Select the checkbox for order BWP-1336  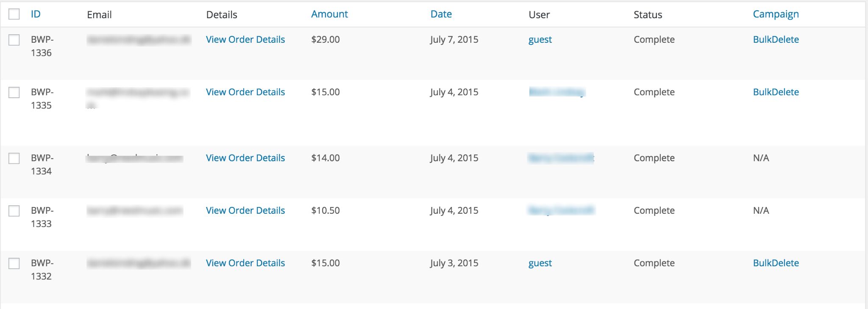tap(14, 40)
